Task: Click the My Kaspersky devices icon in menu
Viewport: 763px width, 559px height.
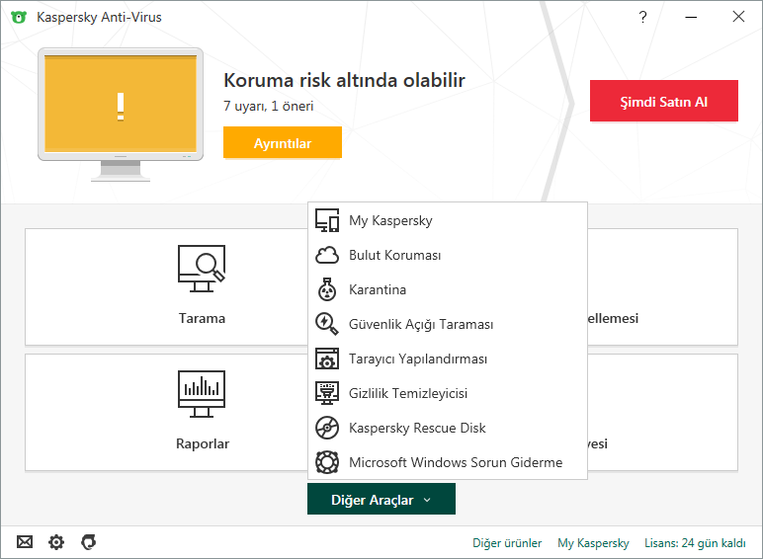Action: click(x=327, y=220)
